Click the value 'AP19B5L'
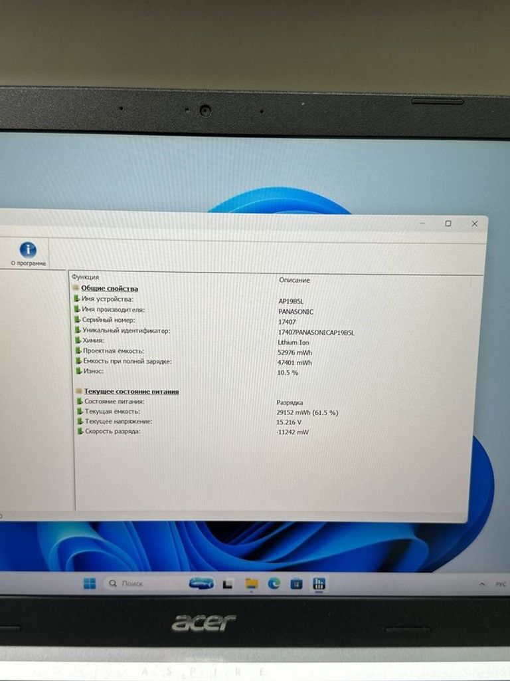 pos(291,301)
